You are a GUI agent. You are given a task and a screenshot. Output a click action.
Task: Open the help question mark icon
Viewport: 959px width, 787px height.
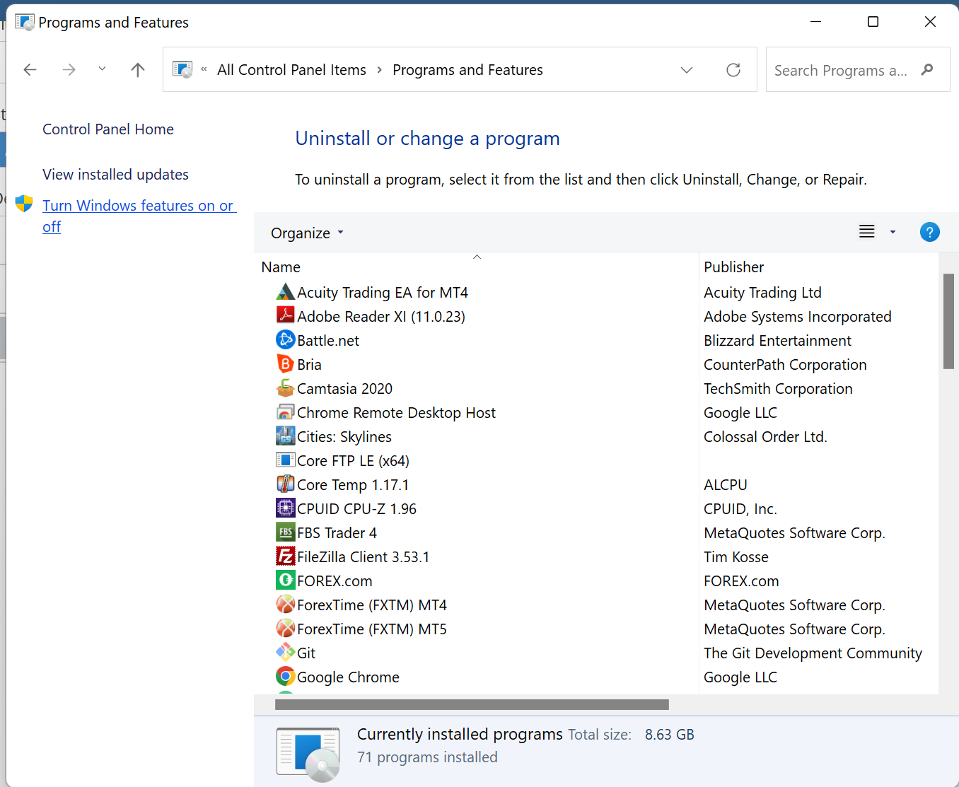tap(929, 232)
